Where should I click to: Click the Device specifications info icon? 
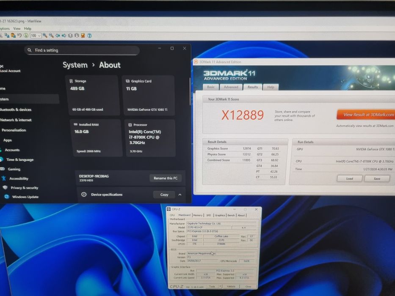[84, 195]
